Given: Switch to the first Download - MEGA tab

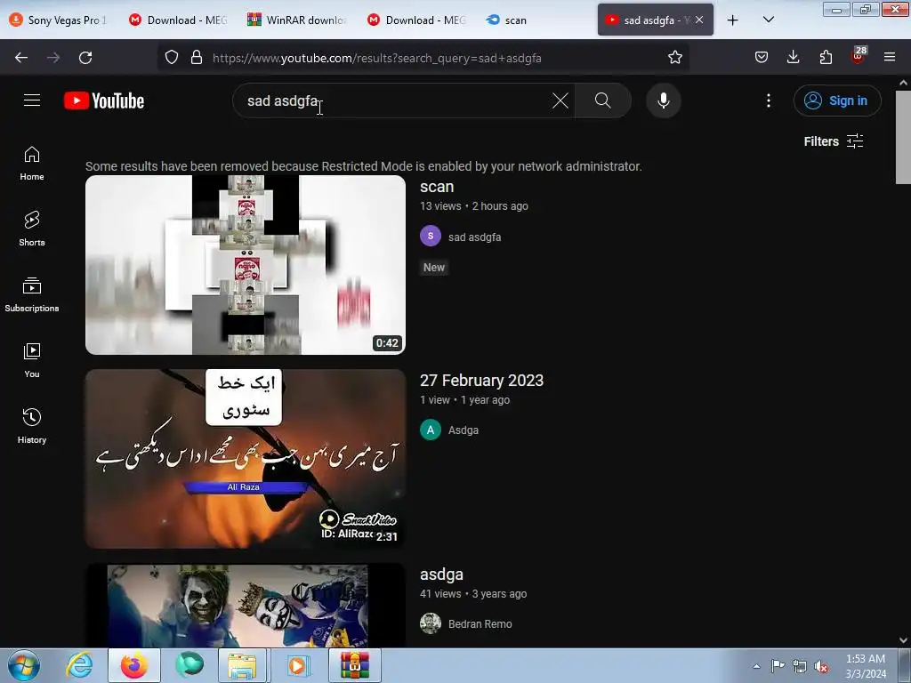Looking at the screenshot, I should click(179, 20).
